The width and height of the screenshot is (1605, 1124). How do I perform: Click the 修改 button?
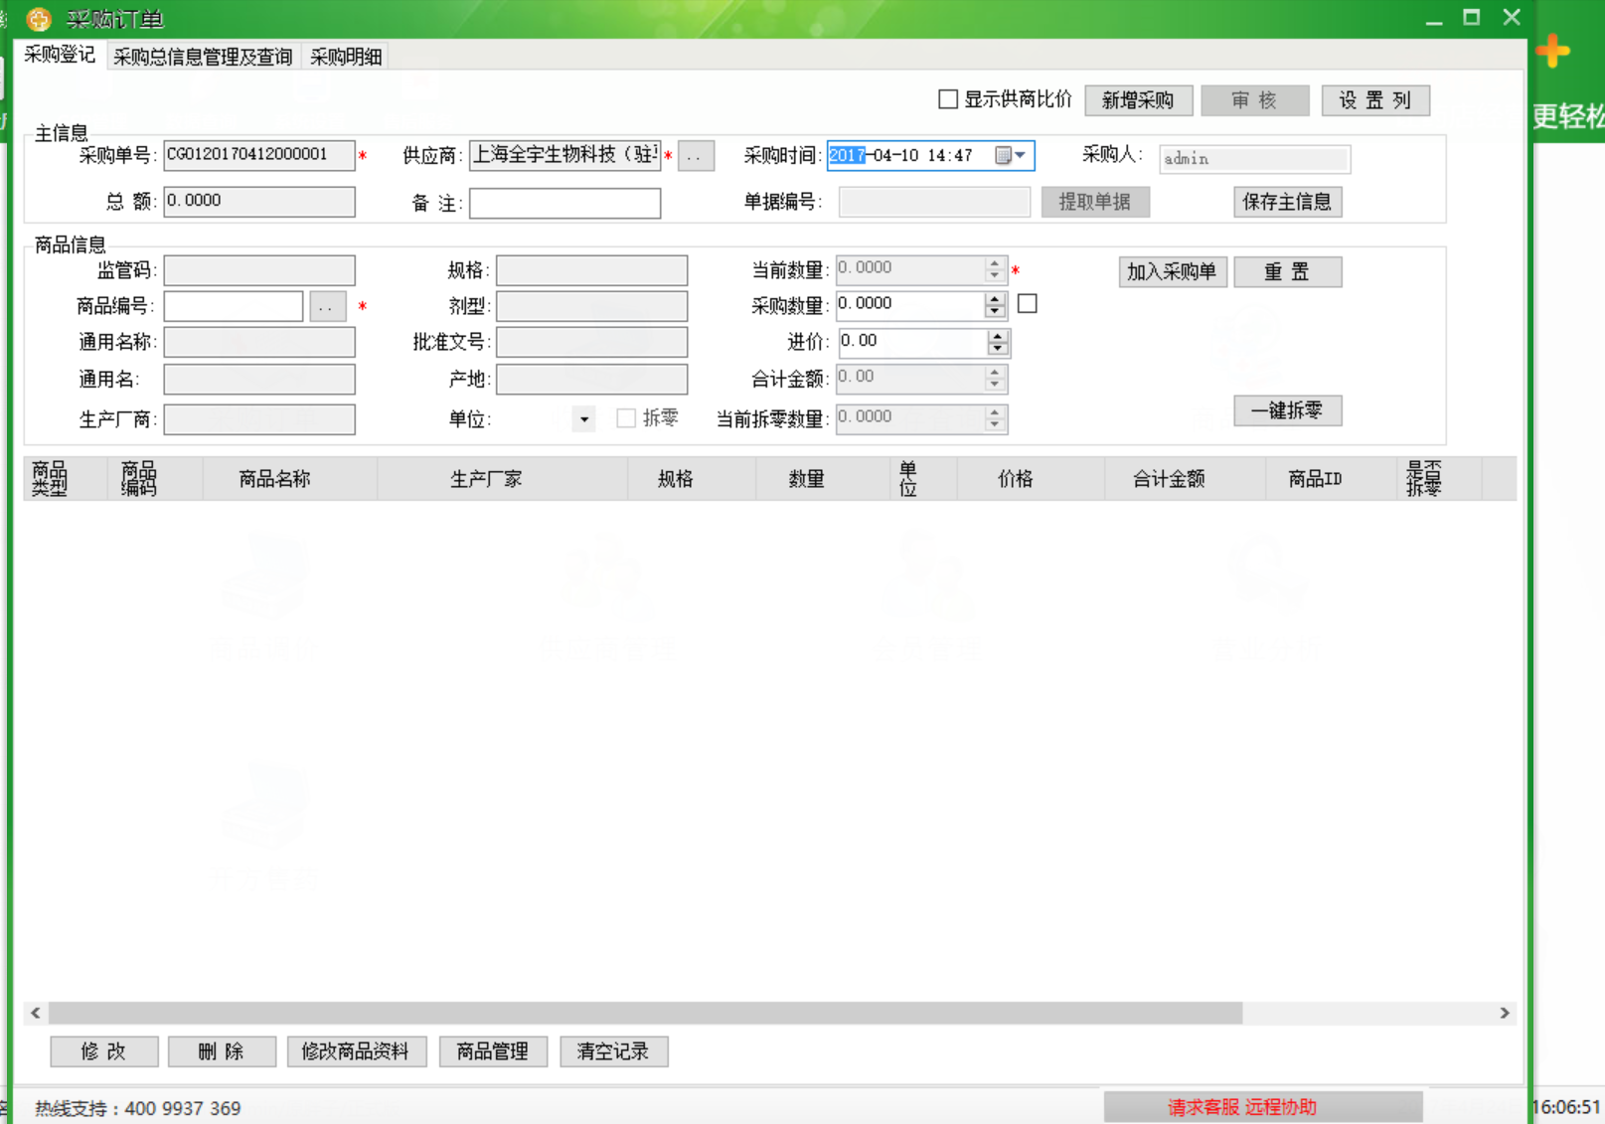(104, 1051)
